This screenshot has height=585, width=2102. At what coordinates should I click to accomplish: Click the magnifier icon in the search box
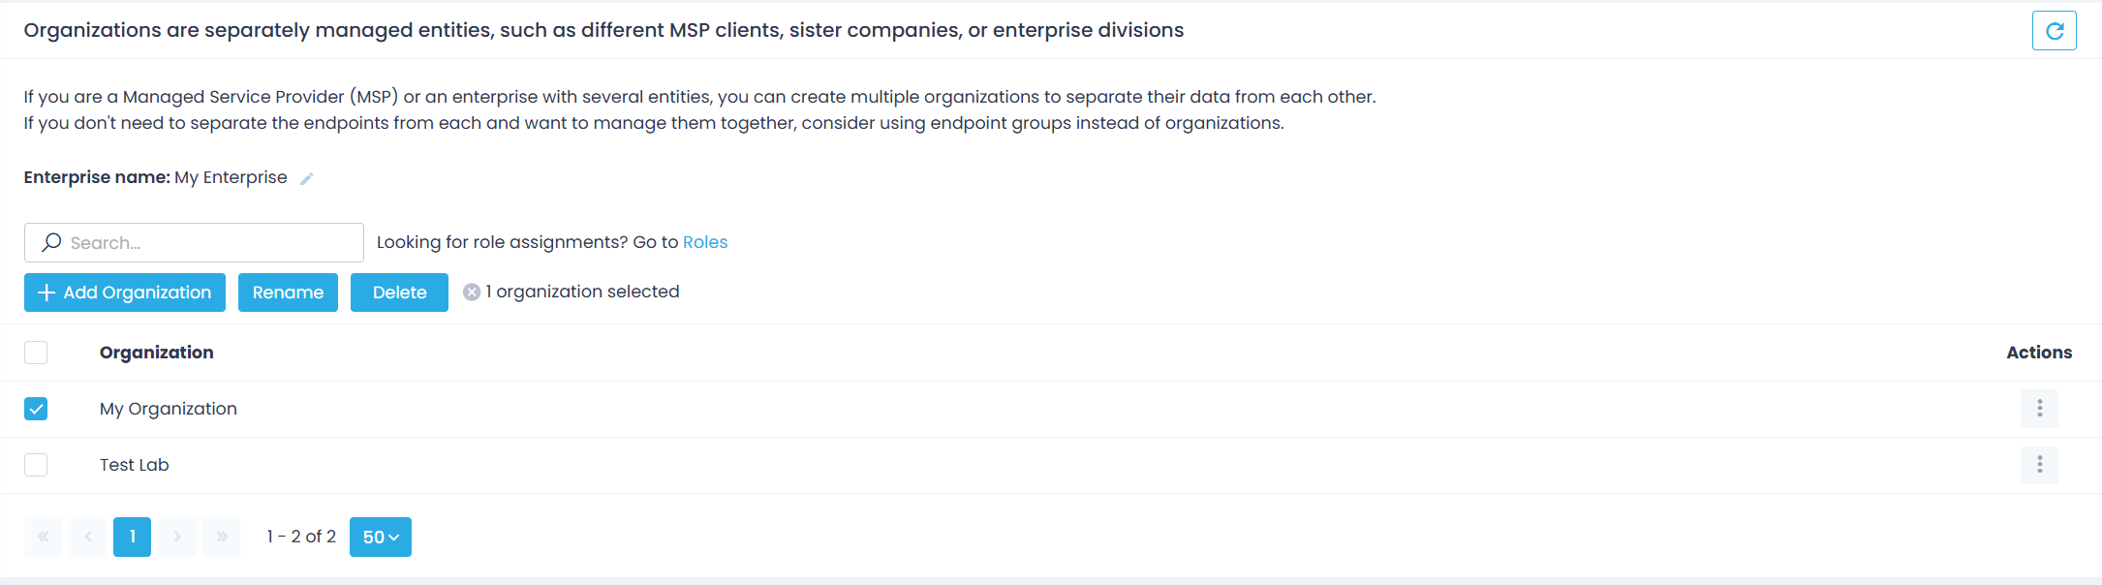pyautogui.click(x=49, y=242)
